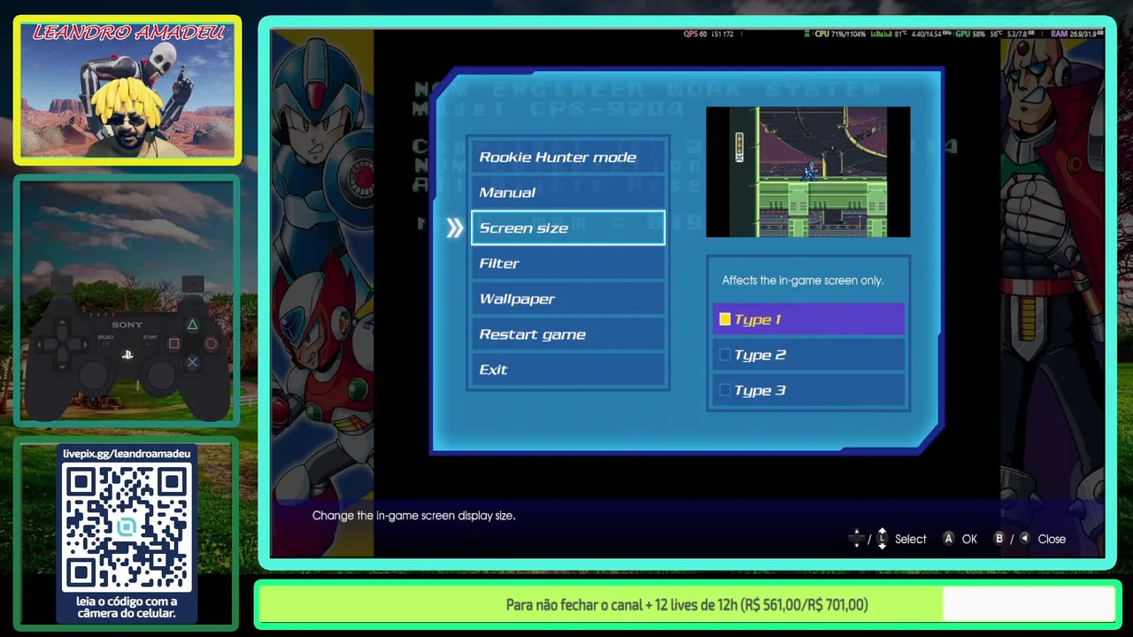Click the streamer webcam thumbnail
The height and width of the screenshot is (637, 1133).
pos(127,90)
